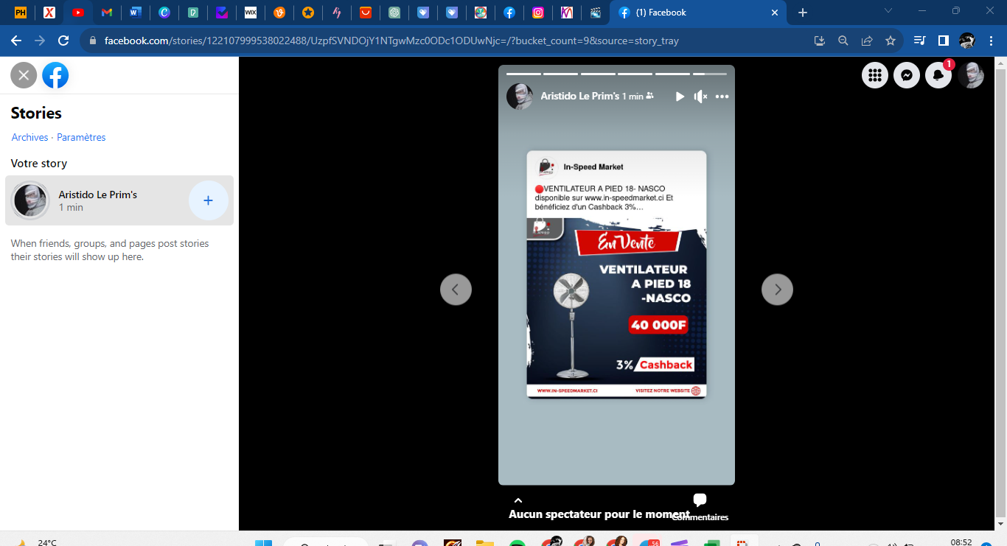Reload the page
The height and width of the screenshot is (546, 1007).
coord(63,41)
